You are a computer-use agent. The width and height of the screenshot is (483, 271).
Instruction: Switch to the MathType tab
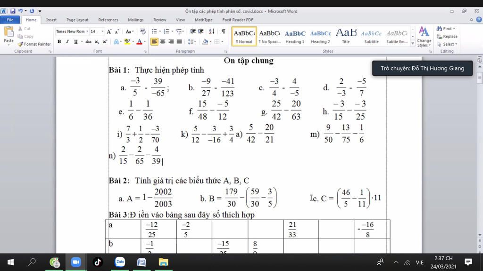[203, 20]
